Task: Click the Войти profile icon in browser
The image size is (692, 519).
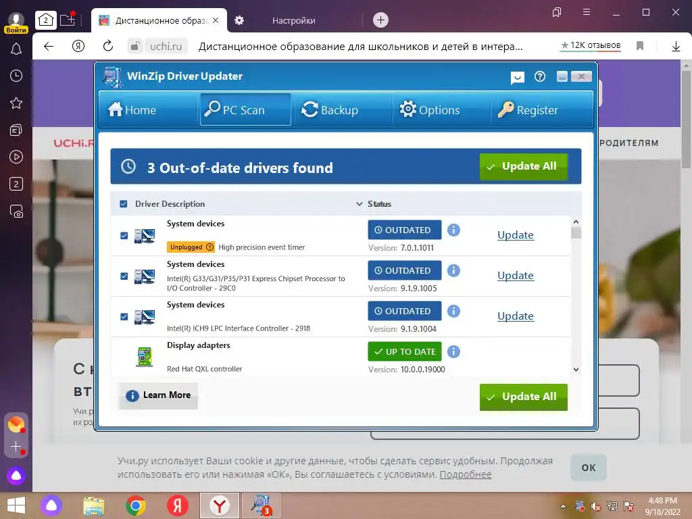Action: pyautogui.click(x=16, y=22)
